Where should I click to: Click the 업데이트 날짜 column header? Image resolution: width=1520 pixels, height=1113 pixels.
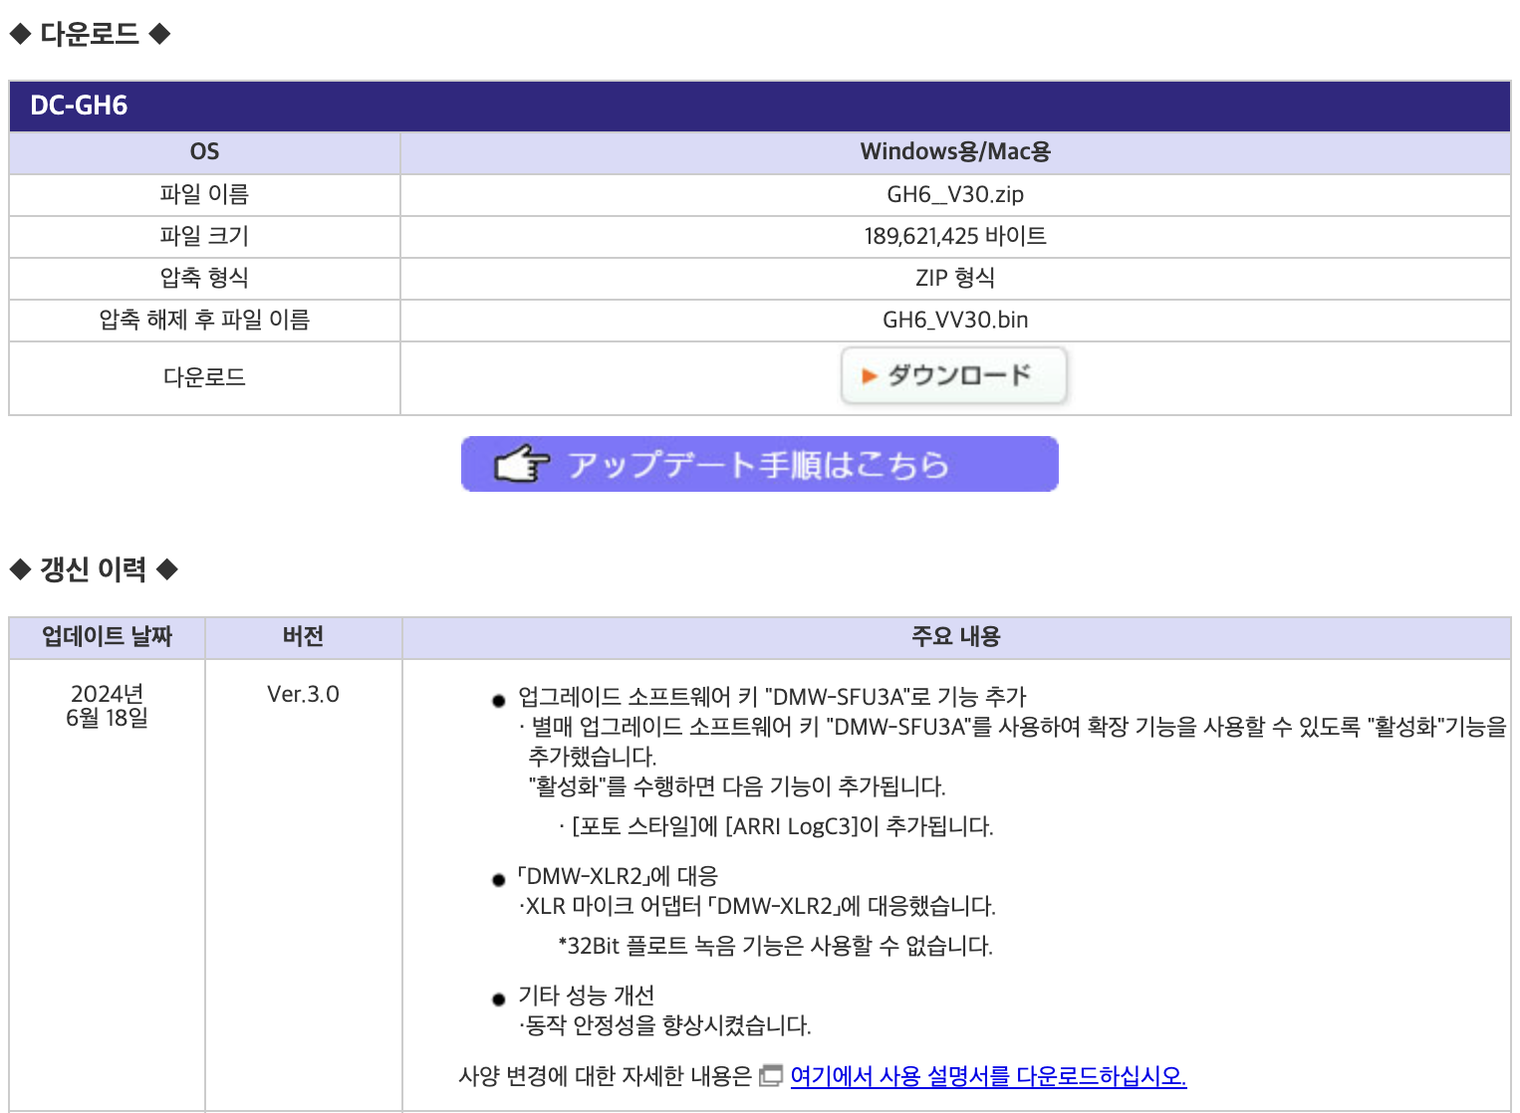coord(107,637)
